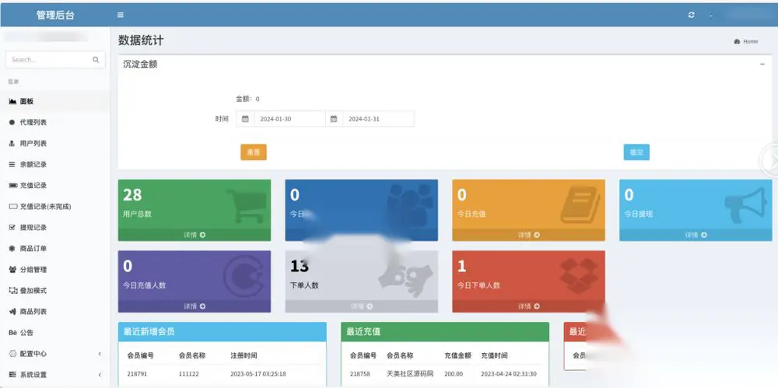The image size is (778, 388).
Task: Click member name 111122
Action: pos(189,373)
